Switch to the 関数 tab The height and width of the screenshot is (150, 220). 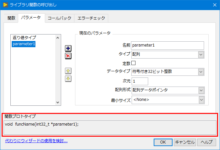pos(11,18)
